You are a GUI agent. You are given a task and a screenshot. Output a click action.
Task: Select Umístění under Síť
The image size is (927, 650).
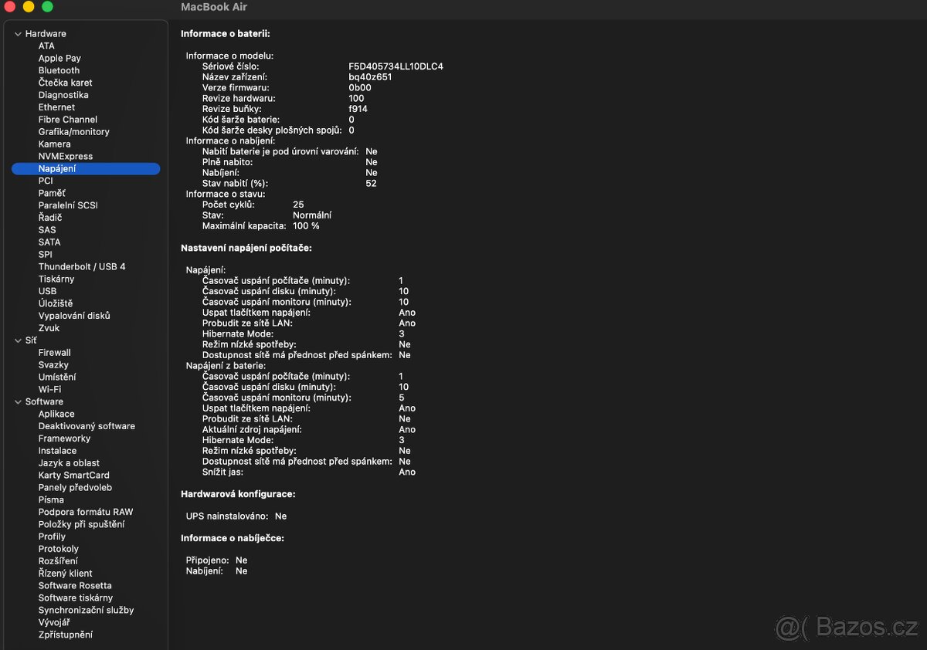57,377
